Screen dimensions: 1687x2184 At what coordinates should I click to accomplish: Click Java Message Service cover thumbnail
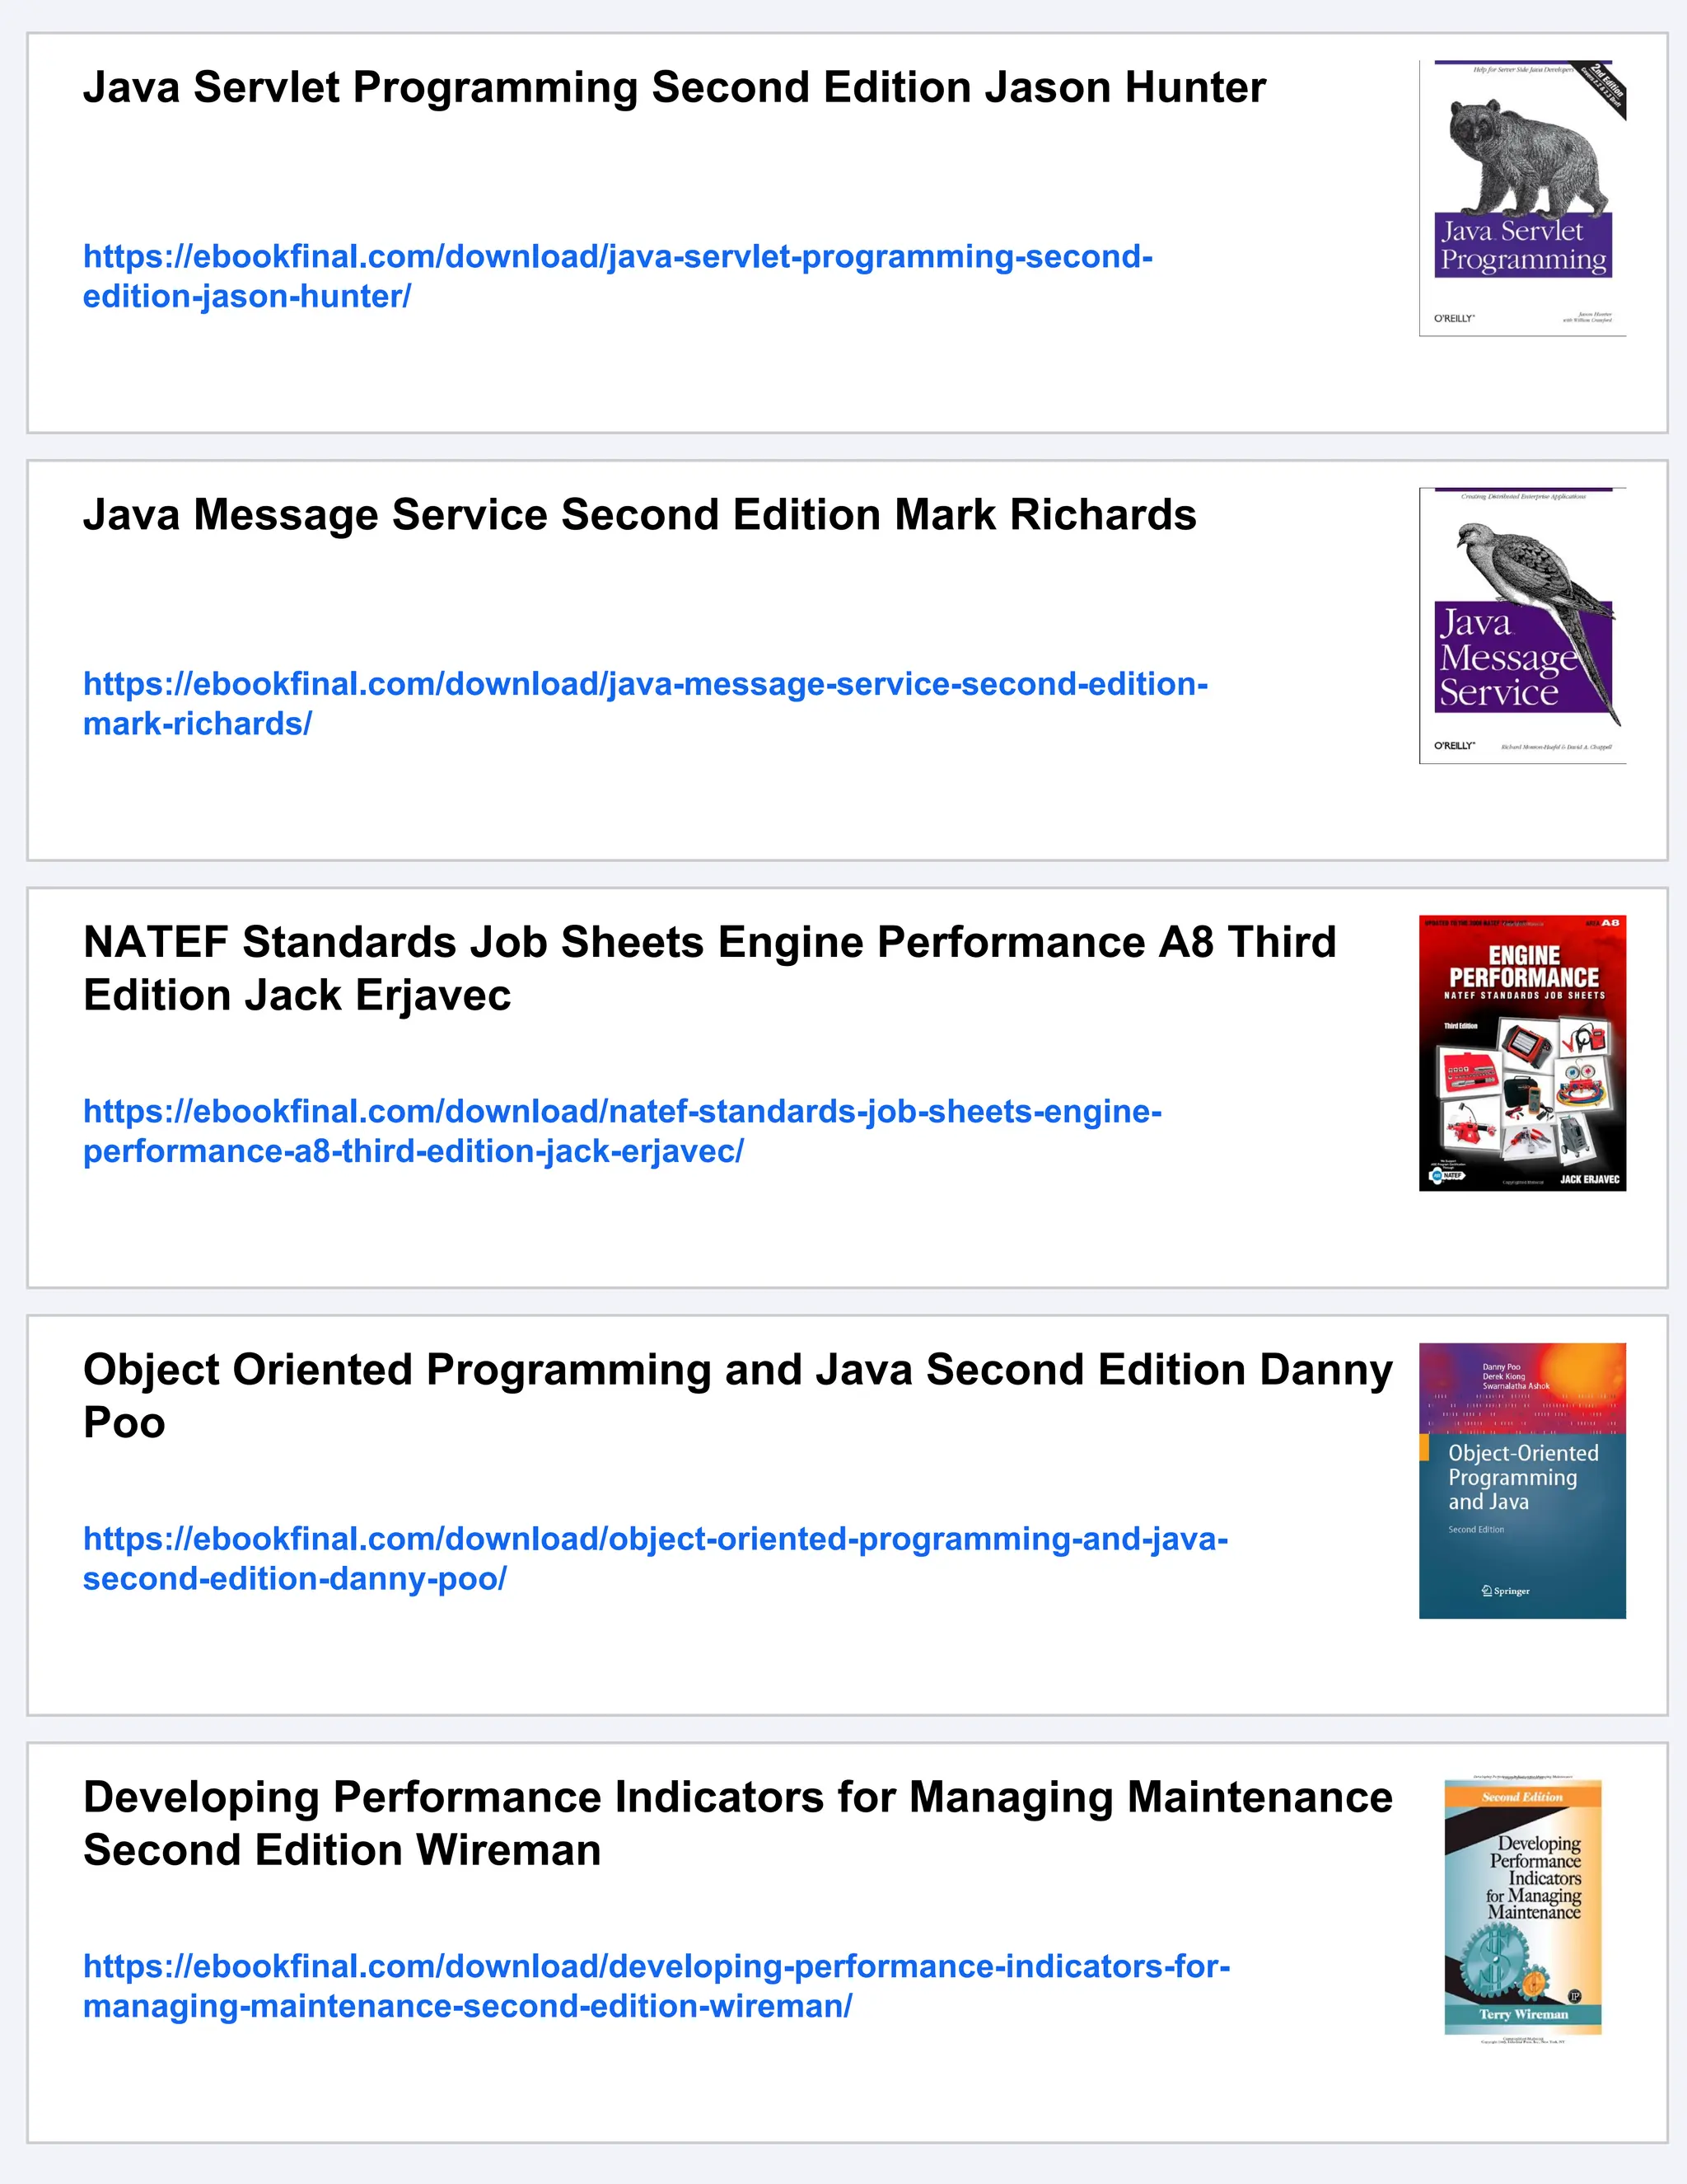(1522, 626)
